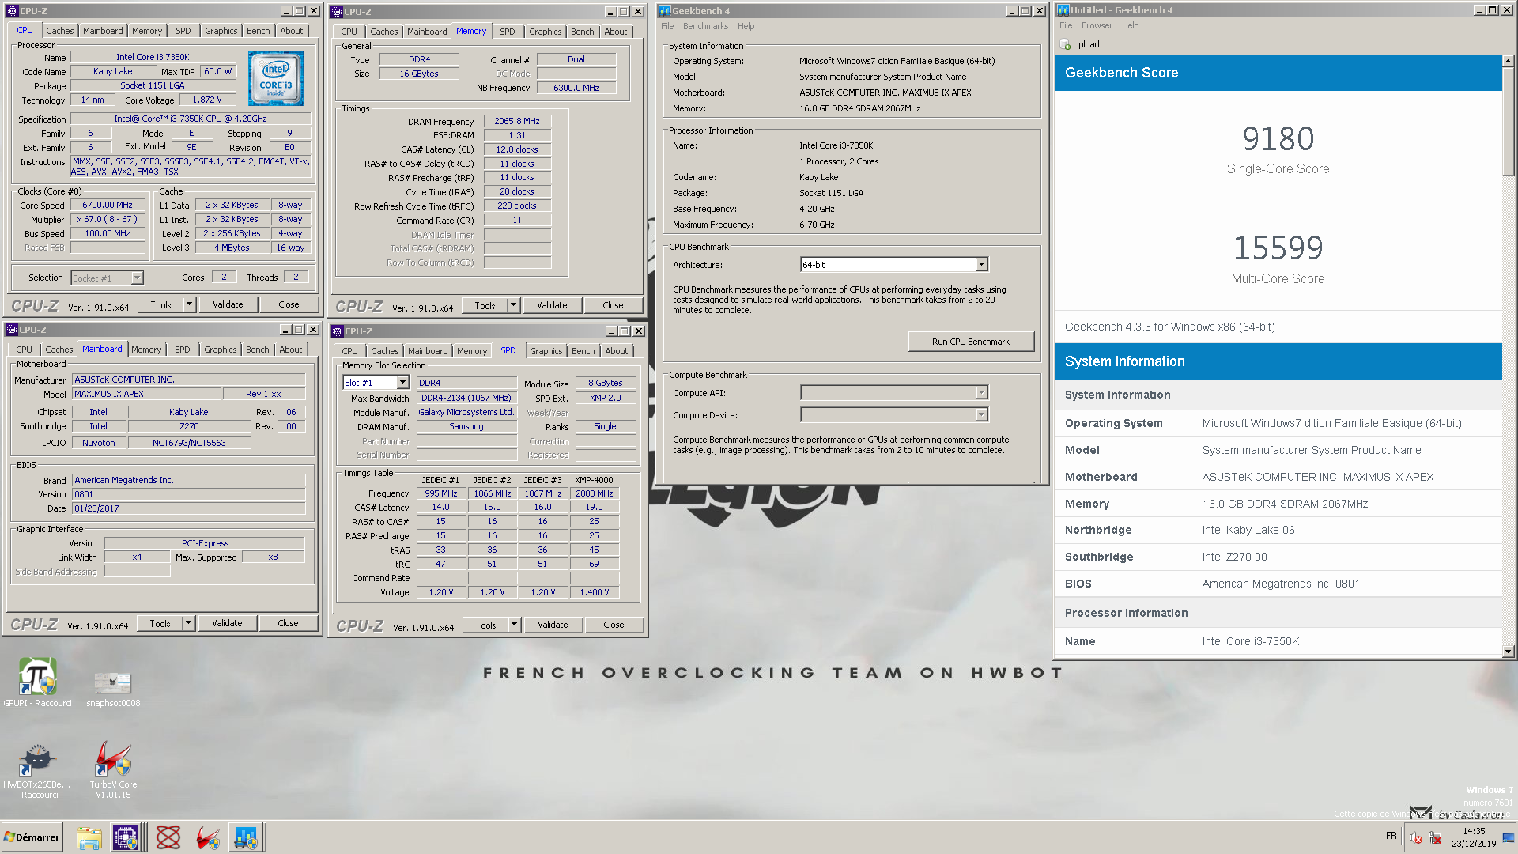Image resolution: width=1518 pixels, height=854 pixels.
Task: Click Galaxy Microsystems Ltd. module manufacturer field
Action: 466,413
